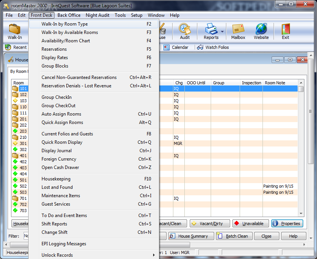Screen dimensions: 317x259
Task: Click room 203 green diamond icon
Action: (x=15, y=131)
